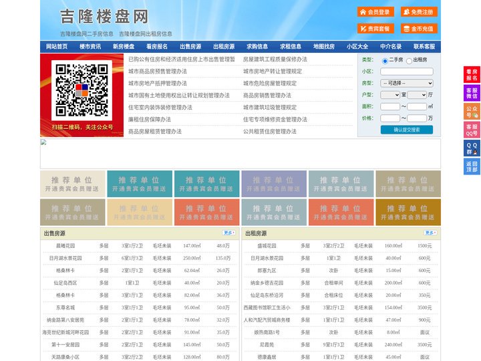
Task: Click the broken banner image icon
Action: coord(43,142)
